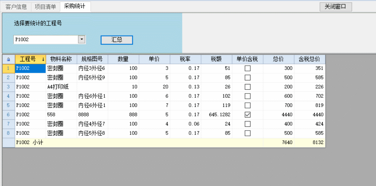Click the sort arrow on 工程号 header

(43, 59)
